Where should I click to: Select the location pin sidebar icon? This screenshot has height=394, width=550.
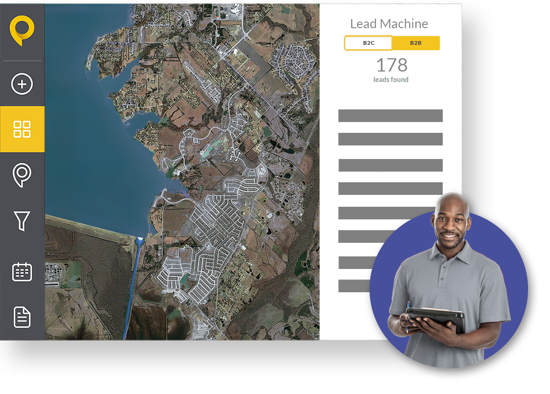(x=22, y=175)
